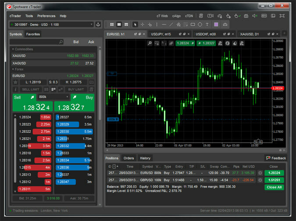Select the price depth of market view

pos(53,89)
